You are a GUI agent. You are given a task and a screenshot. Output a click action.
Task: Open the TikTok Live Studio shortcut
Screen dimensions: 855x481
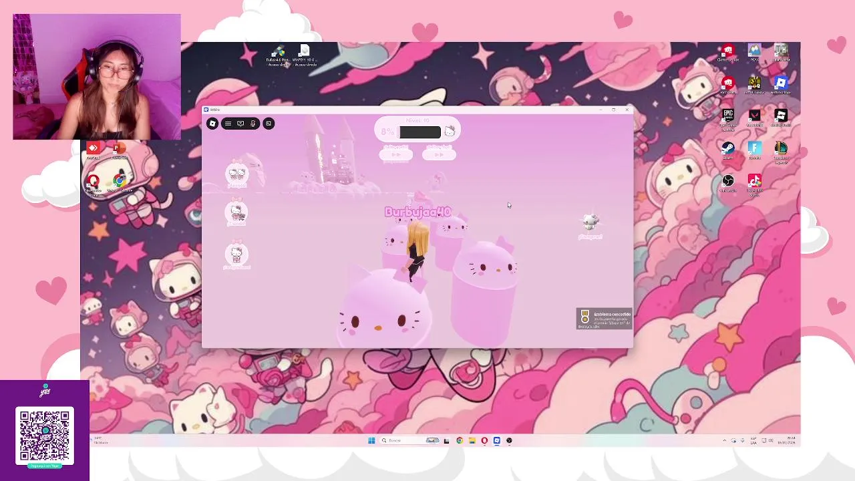pos(754,184)
